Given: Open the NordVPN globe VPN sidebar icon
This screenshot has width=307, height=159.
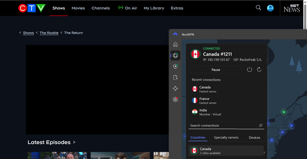Looking at the screenshot, I should tap(175, 55).
